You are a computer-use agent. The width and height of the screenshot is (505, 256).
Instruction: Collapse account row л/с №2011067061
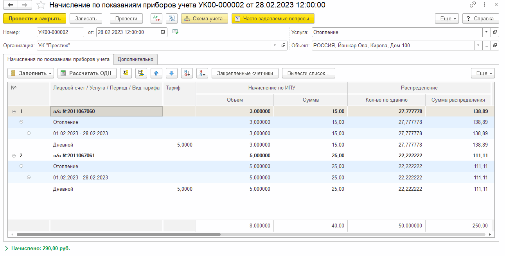[x=14, y=156]
